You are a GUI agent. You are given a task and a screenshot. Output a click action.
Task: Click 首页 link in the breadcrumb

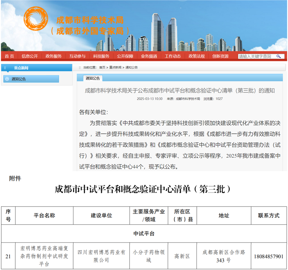click(x=102, y=67)
